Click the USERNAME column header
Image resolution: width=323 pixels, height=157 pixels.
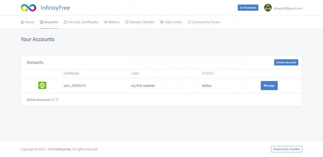coord(71,73)
